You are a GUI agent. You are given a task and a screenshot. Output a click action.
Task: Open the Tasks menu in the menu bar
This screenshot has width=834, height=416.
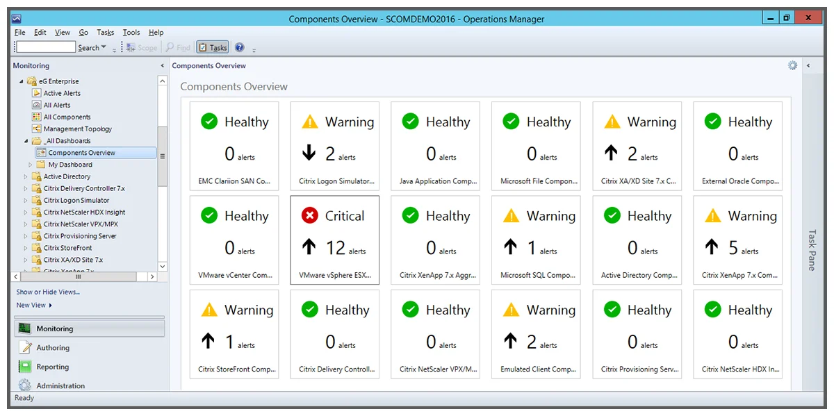point(106,33)
